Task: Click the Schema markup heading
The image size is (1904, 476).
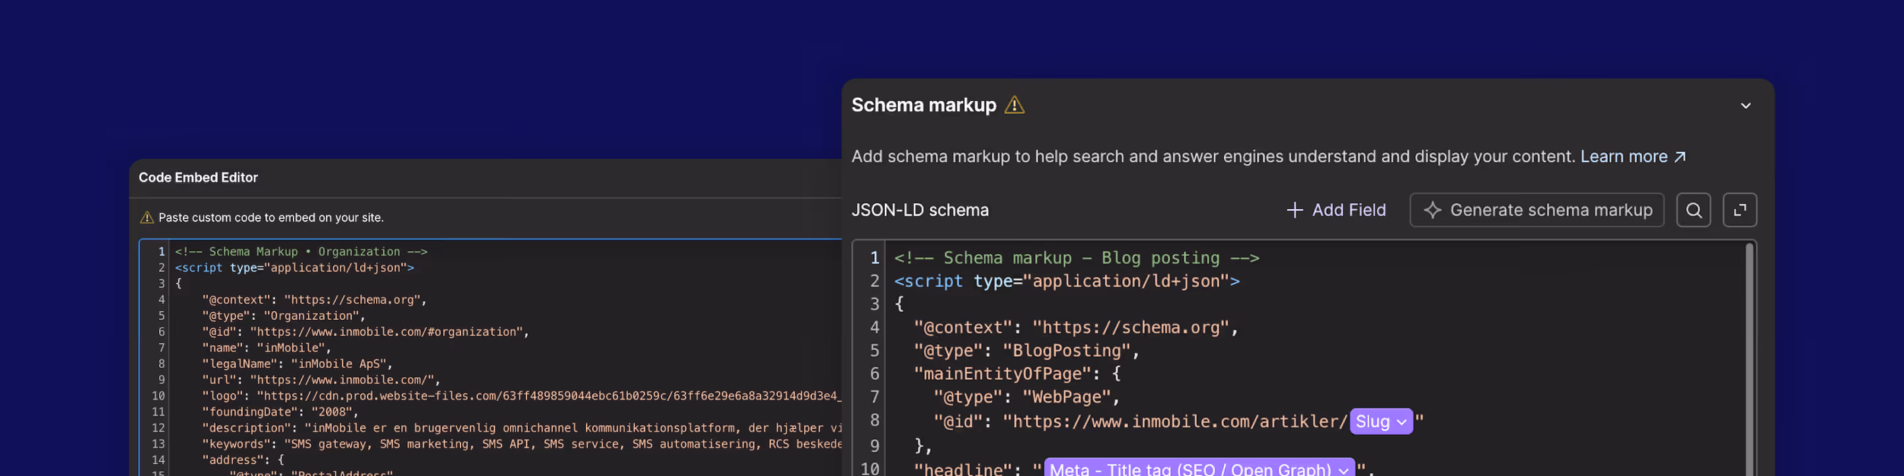Action: (x=923, y=105)
